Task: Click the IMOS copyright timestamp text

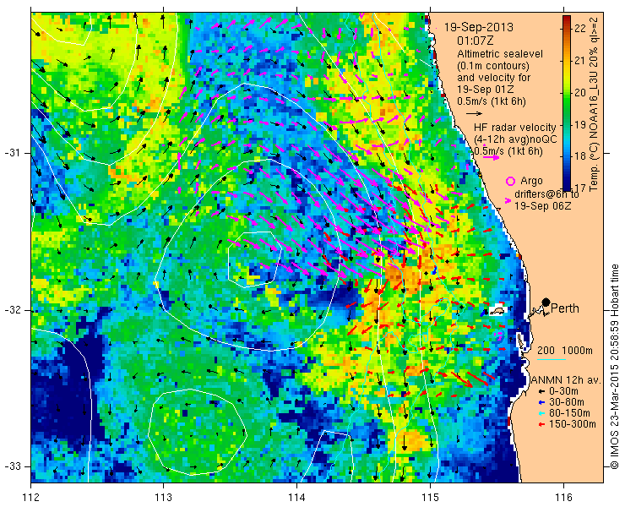Action: [x=615, y=367]
